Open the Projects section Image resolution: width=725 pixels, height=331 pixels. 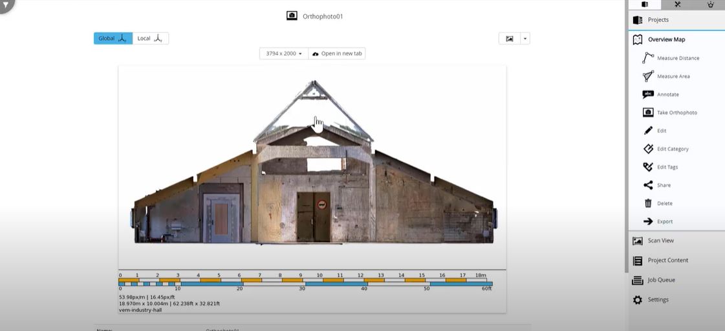click(x=676, y=20)
